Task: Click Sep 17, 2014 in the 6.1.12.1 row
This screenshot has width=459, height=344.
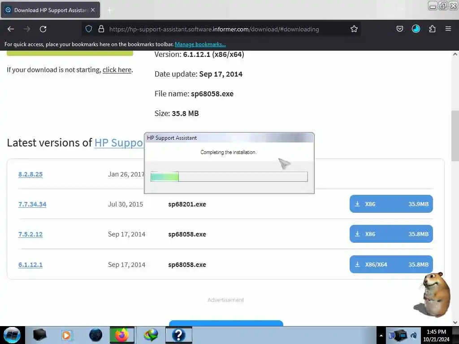Action: point(126,265)
